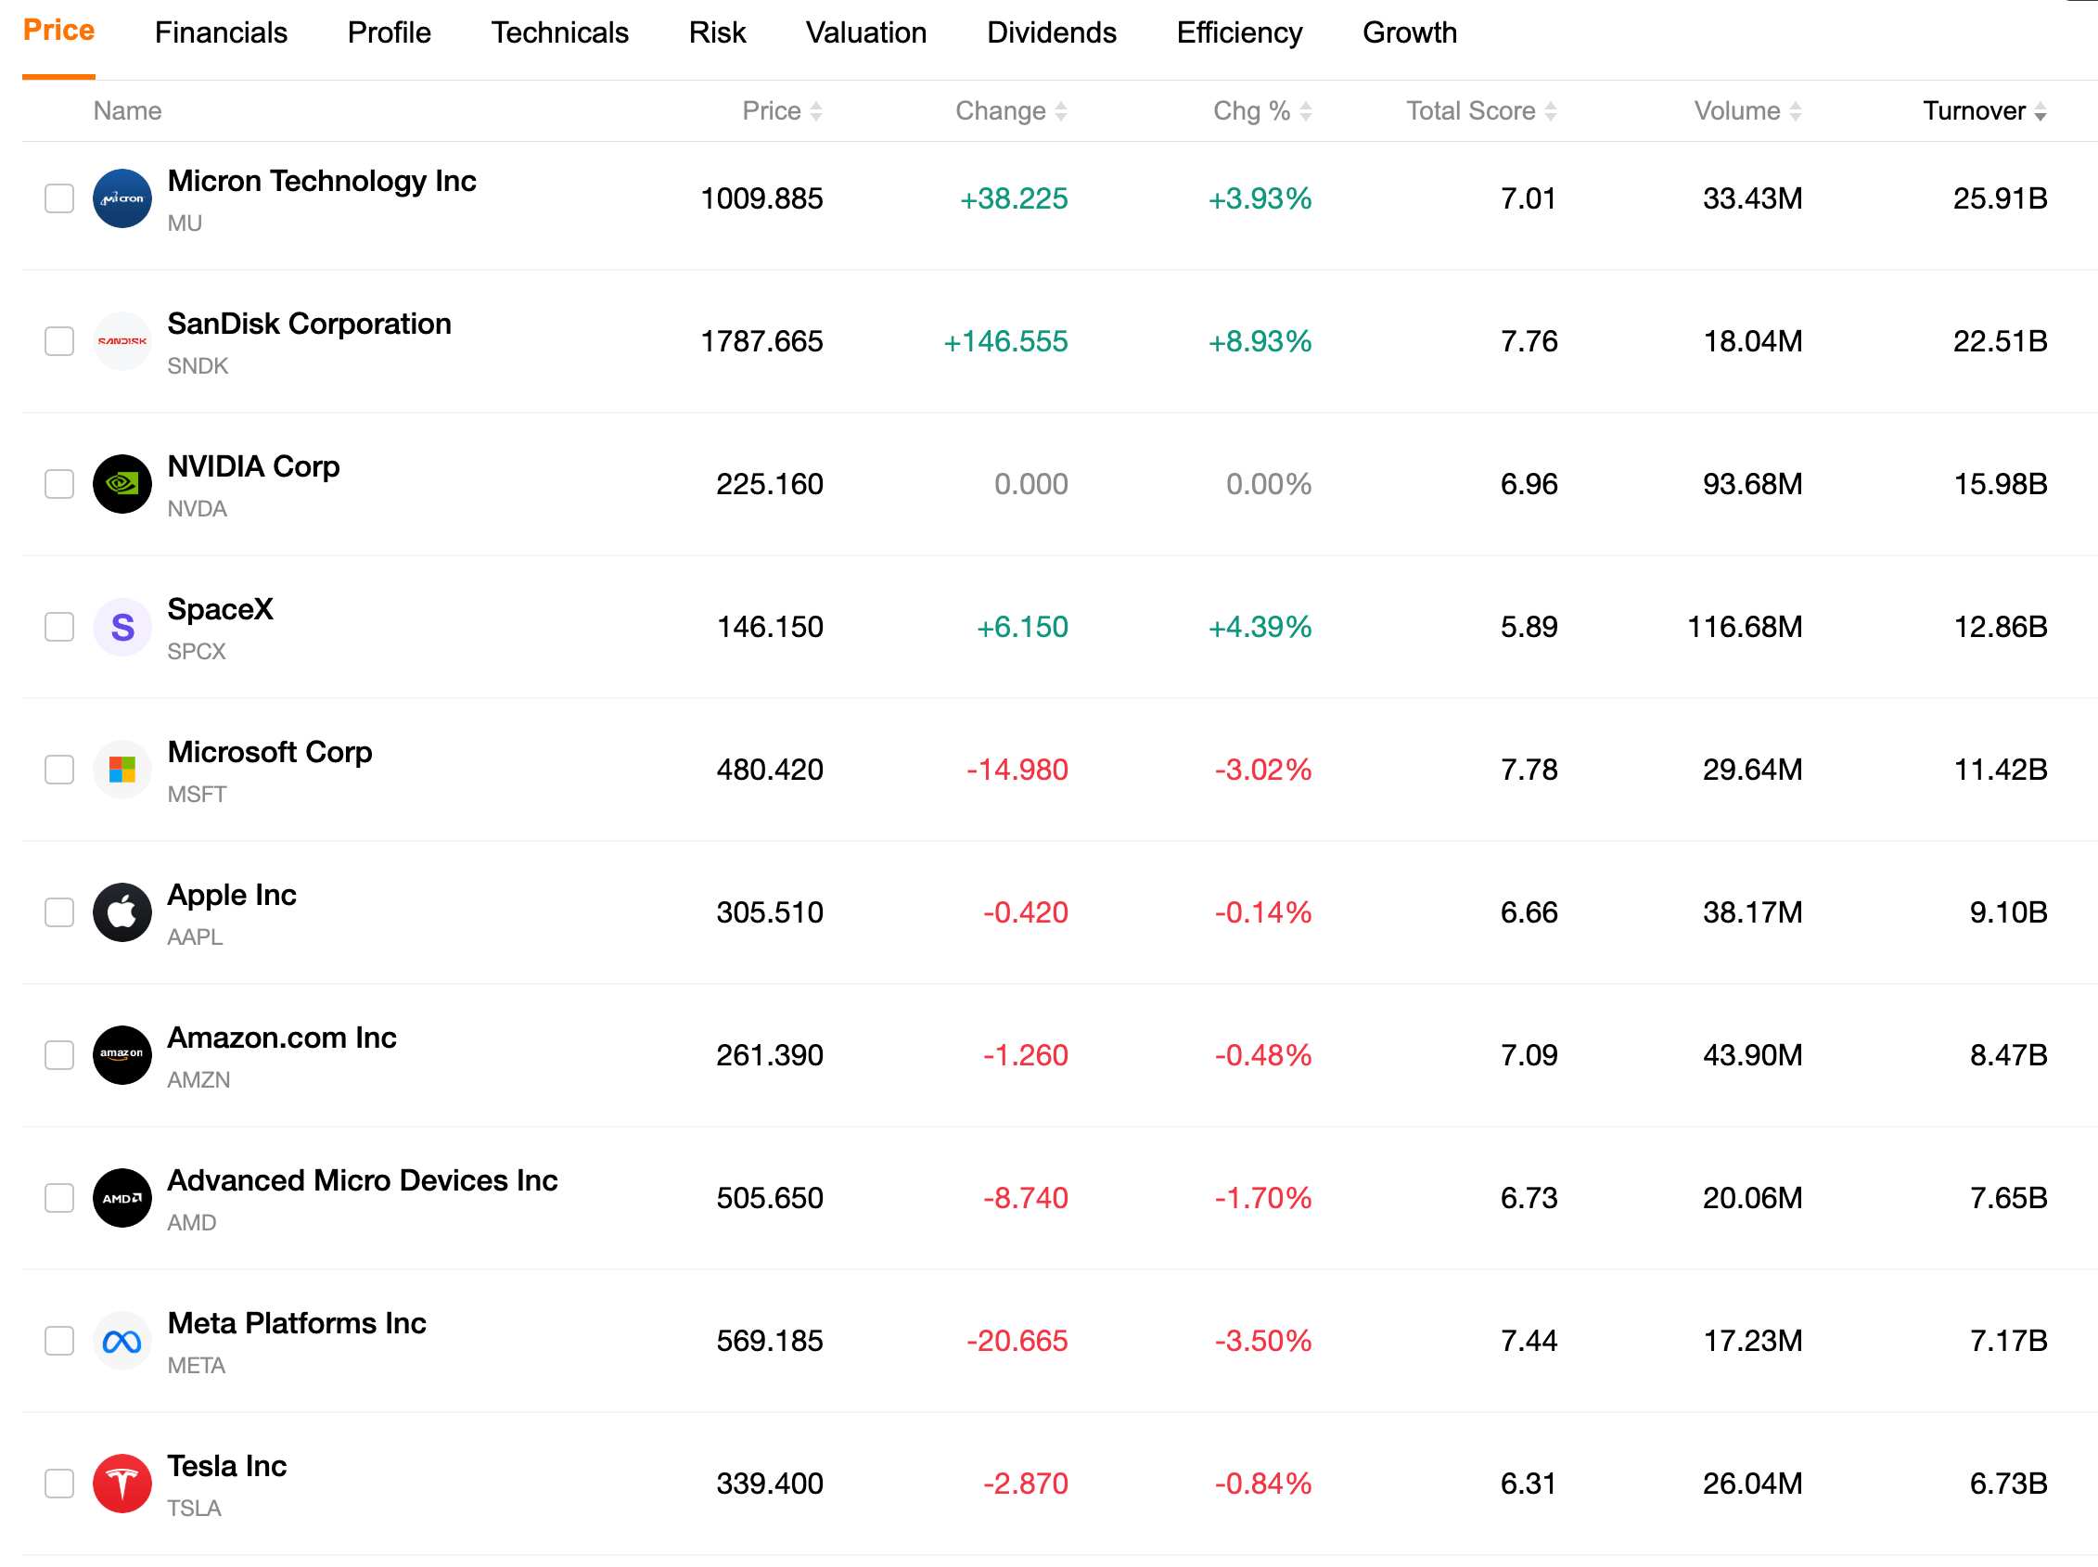Click the NVIDIA logo icon
The height and width of the screenshot is (1567, 2098).
point(122,484)
